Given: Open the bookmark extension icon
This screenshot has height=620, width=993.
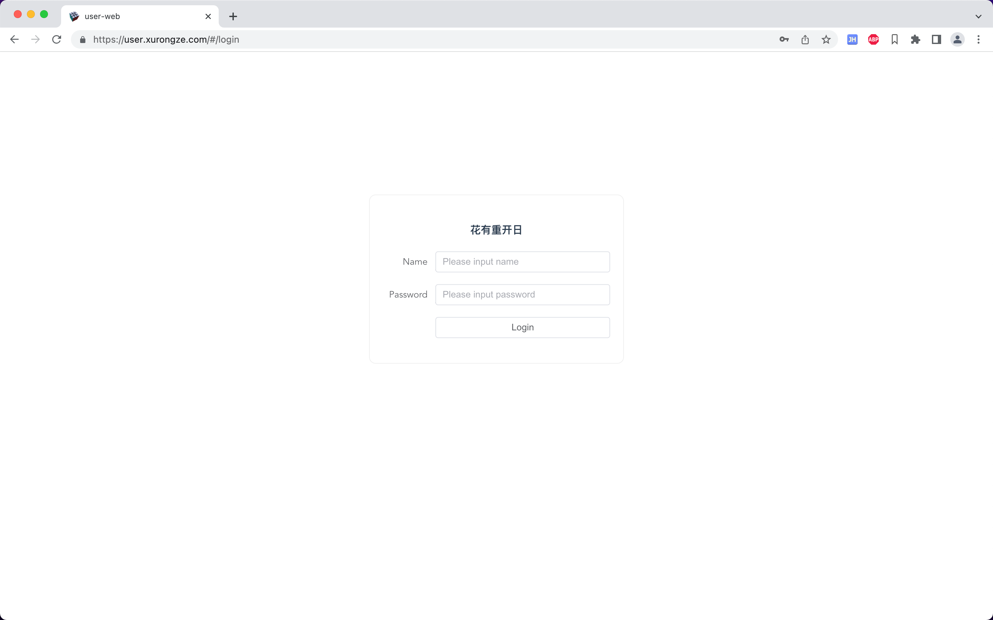Looking at the screenshot, I should pyautogui.click(x=894, y=39).
